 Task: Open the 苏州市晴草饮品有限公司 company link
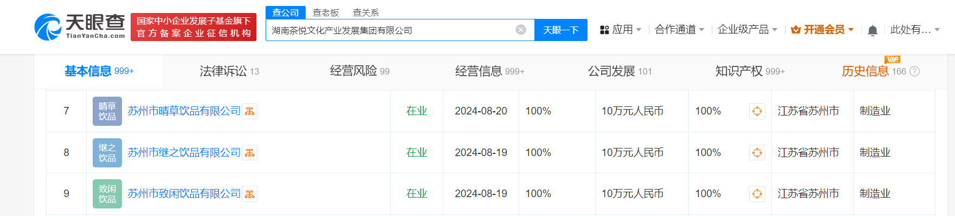[184, 111]
